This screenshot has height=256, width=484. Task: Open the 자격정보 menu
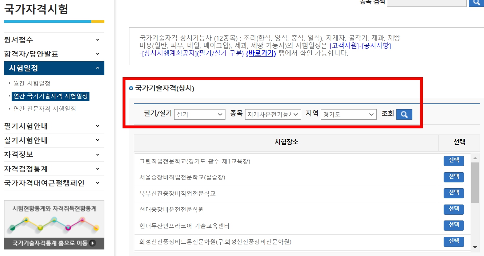54,154
